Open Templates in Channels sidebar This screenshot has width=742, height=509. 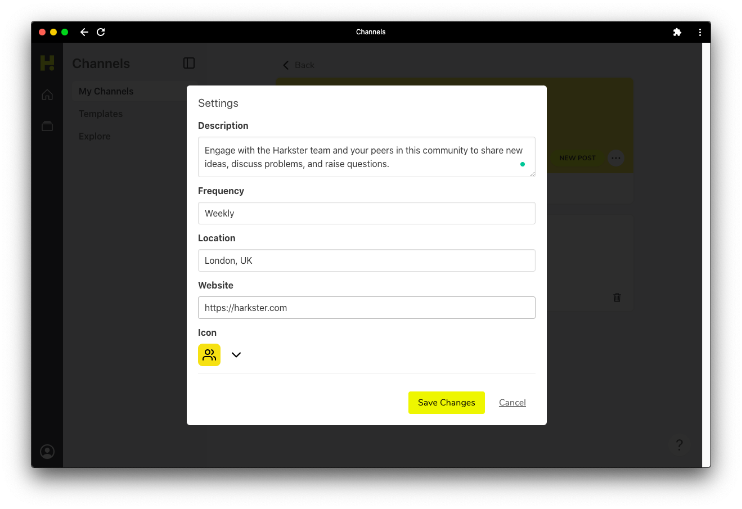click(101, 114)
